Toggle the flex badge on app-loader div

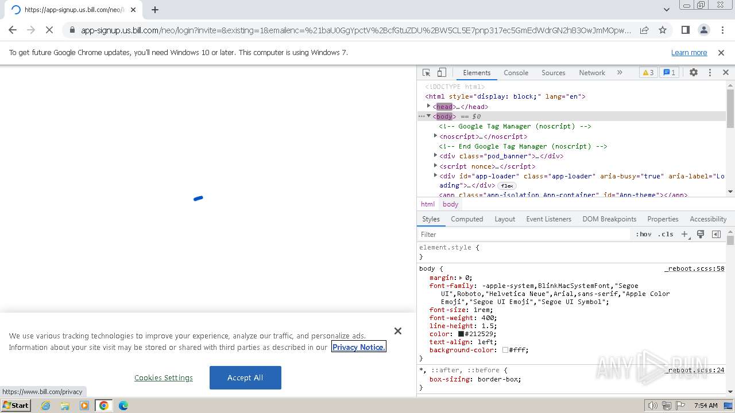click(506, 186)
